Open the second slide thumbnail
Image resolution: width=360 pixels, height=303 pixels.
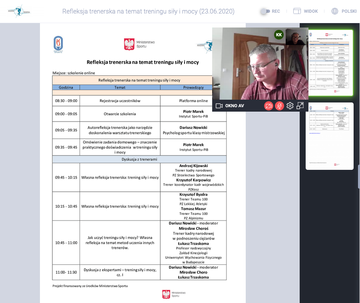click(x=330, y=136)
